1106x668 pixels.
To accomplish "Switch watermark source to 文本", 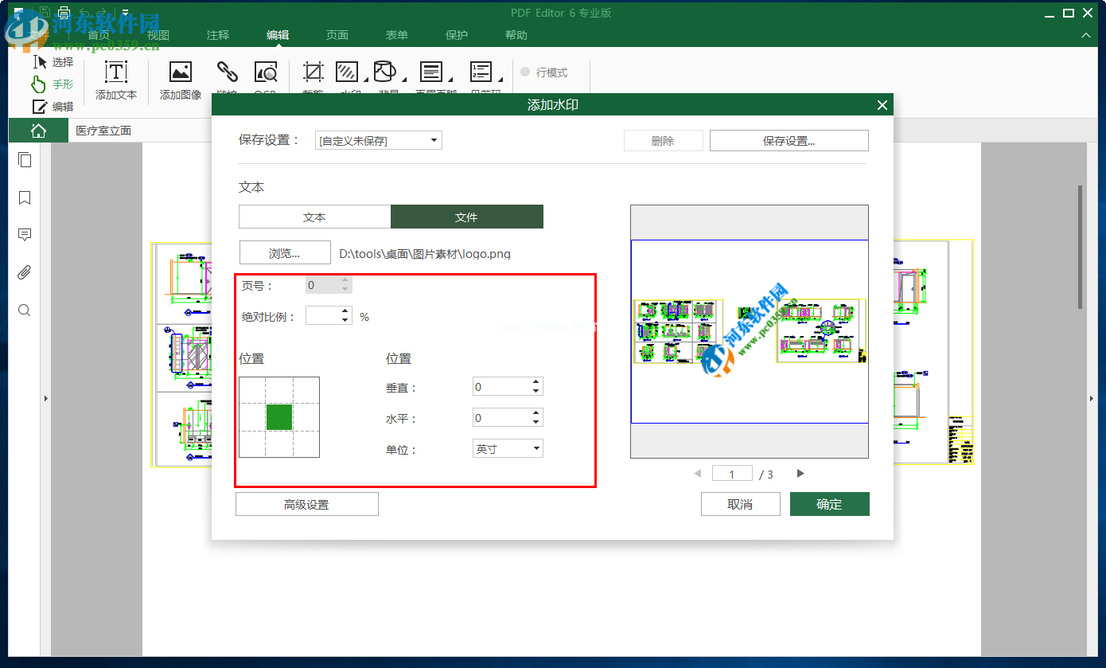I will point(314,216).
